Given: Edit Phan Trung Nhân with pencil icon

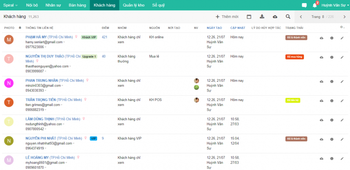Looking at the screenshot, I should (342, 82).
